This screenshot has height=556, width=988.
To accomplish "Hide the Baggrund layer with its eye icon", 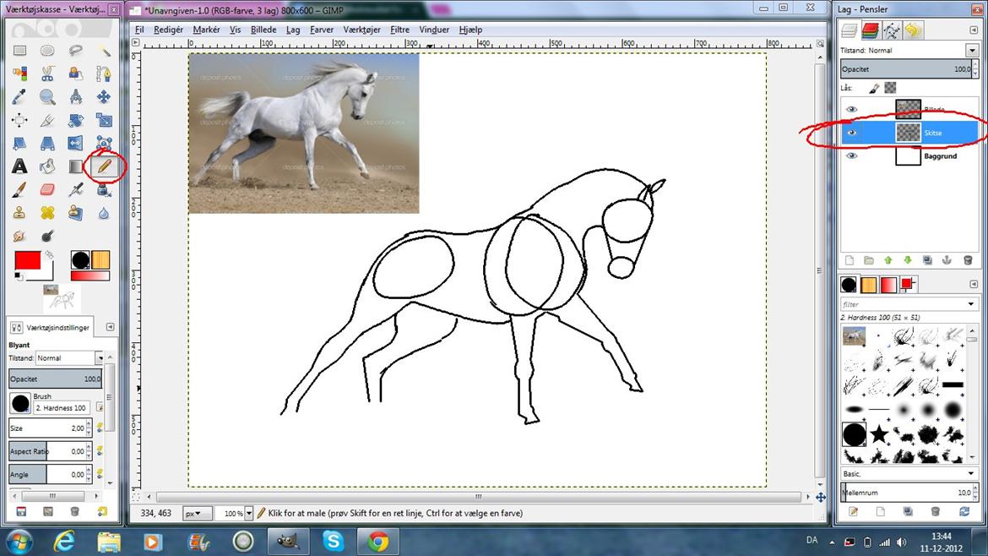I will pos(851,156).
